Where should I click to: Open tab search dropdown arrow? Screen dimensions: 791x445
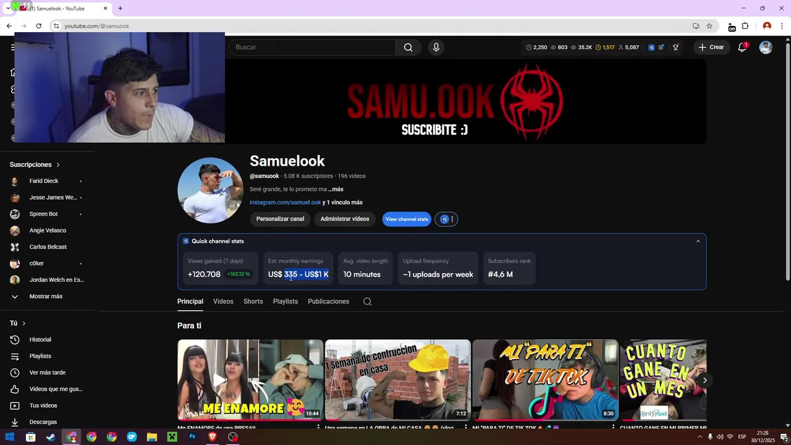coord(7,8)
